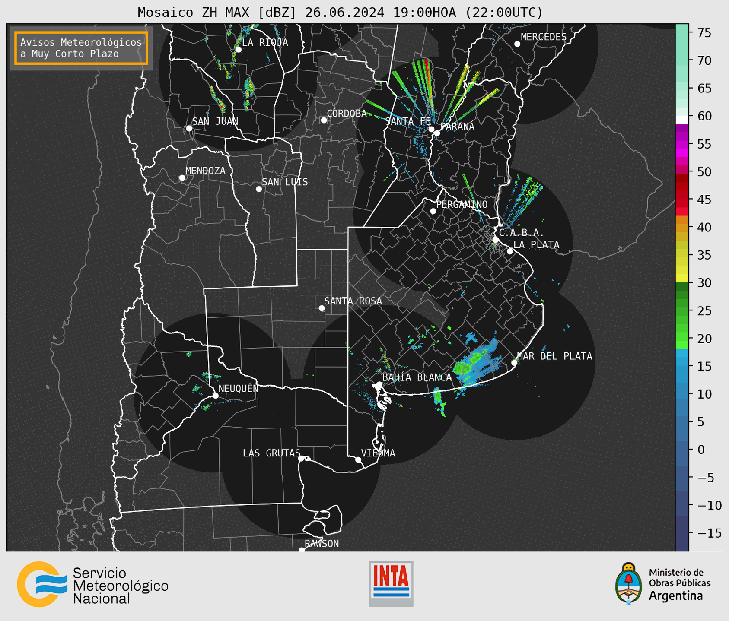Click the Servicio Meteorológico Nacional logo

(92, 584)
